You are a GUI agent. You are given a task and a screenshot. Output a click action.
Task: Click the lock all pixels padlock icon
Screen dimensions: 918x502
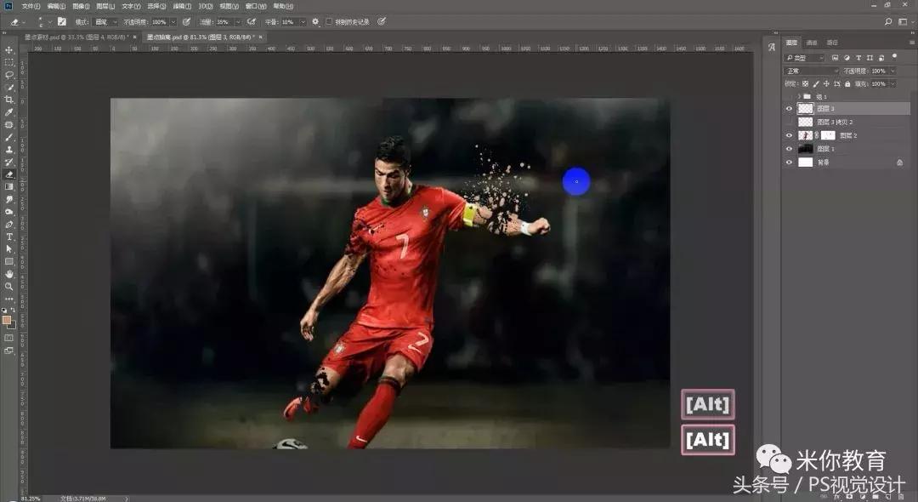tap(846, 84)
